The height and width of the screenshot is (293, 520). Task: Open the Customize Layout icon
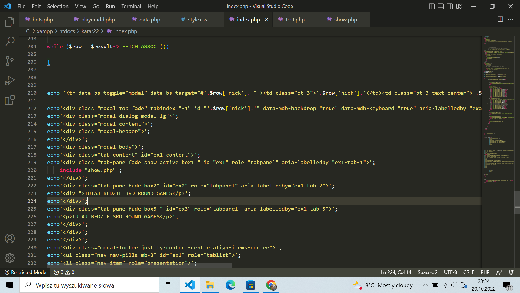(x=459, y=6)
